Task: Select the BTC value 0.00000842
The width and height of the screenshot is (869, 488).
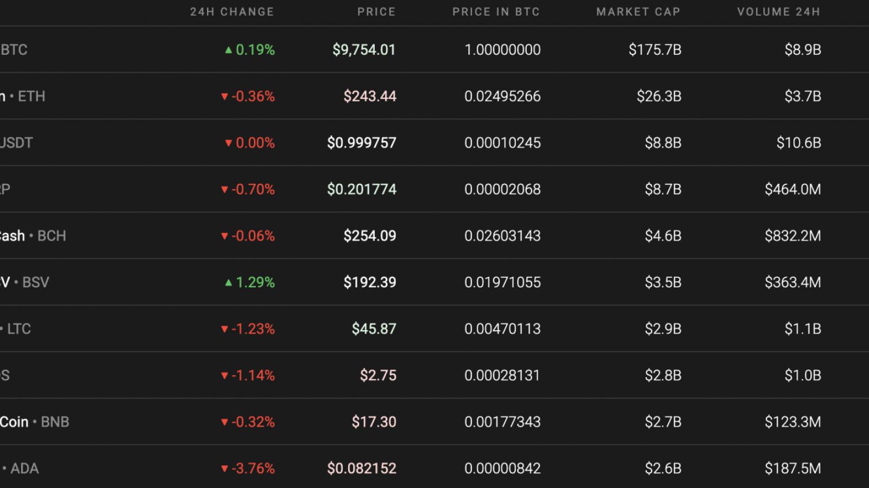Action: tap(502, 468)
